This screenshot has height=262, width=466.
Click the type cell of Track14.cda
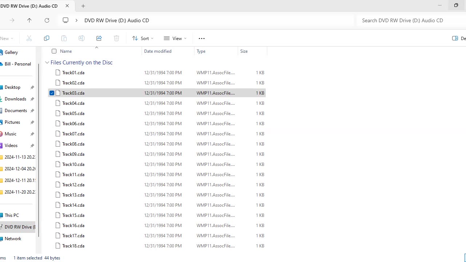216,205
